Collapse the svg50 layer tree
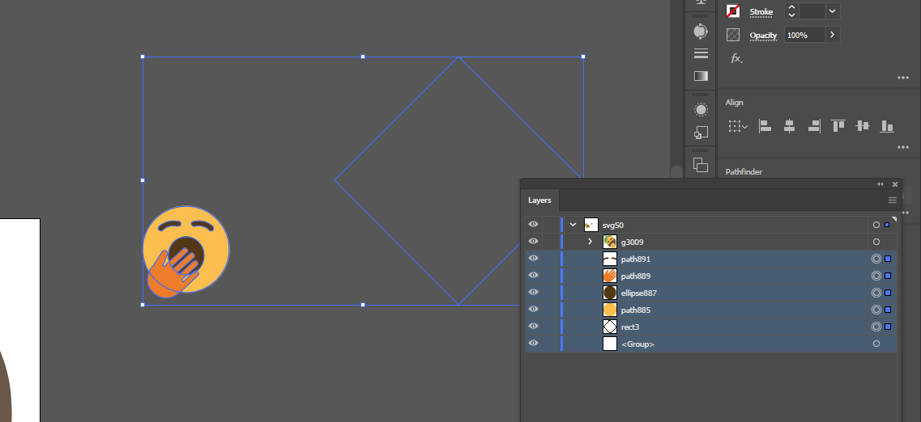The height and width of the screenshot is (422, 921). [x=573, y=225]
